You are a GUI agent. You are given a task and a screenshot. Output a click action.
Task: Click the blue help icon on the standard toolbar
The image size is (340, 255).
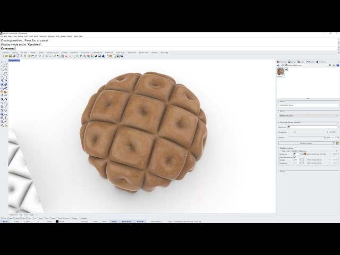click(122, 56)
